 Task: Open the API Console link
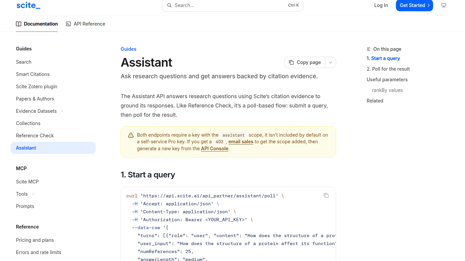click(x=215, y=149)
